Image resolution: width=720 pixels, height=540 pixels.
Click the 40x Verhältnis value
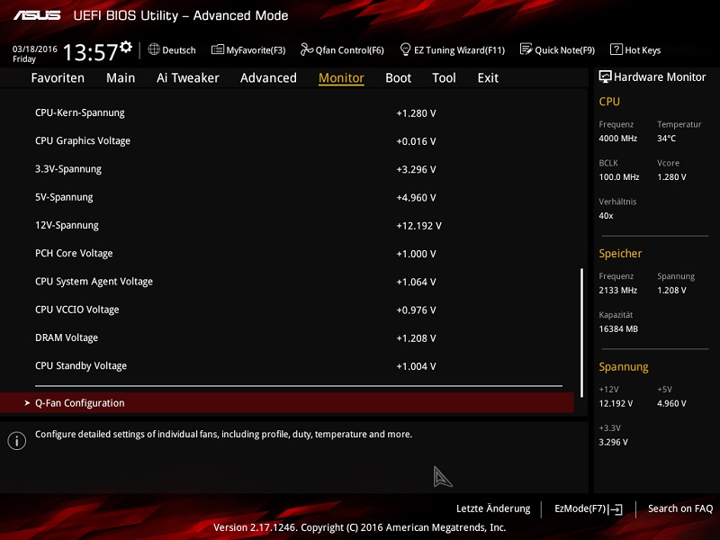(606, 215)
